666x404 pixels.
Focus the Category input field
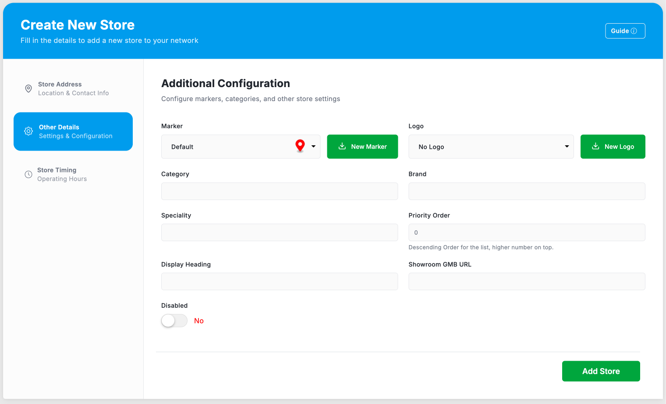click(x=280, y=191)
